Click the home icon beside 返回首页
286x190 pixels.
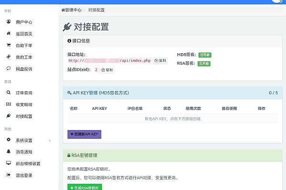9,33
